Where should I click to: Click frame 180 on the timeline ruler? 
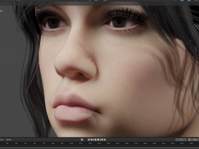point(145,144)
